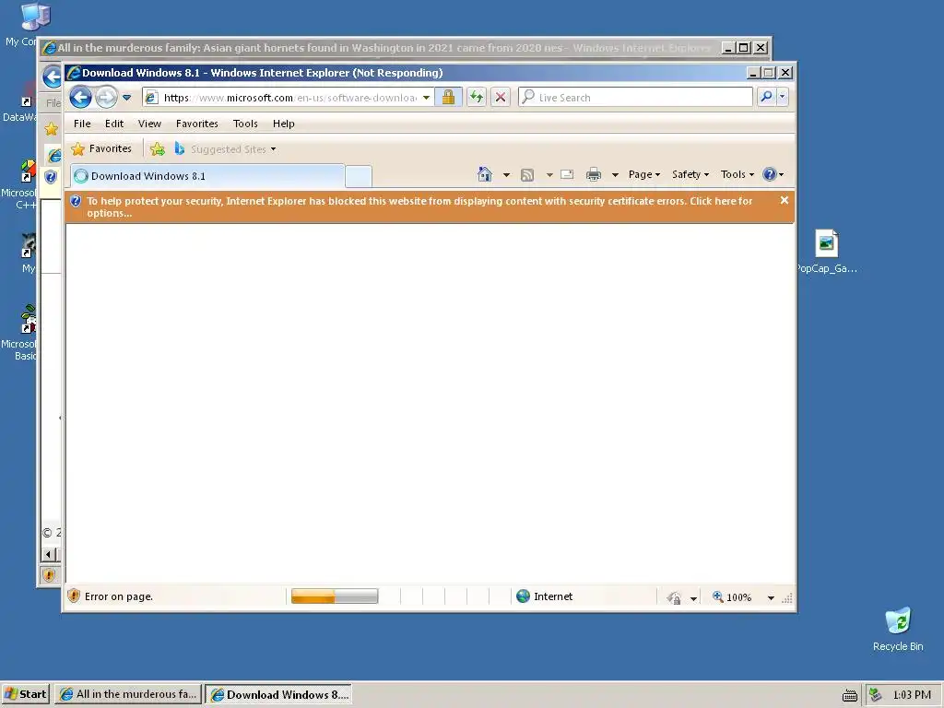This screenshot has height=708, width=944.
Task: Click the RSS feeds icon
Action: (x=527, y=174)
